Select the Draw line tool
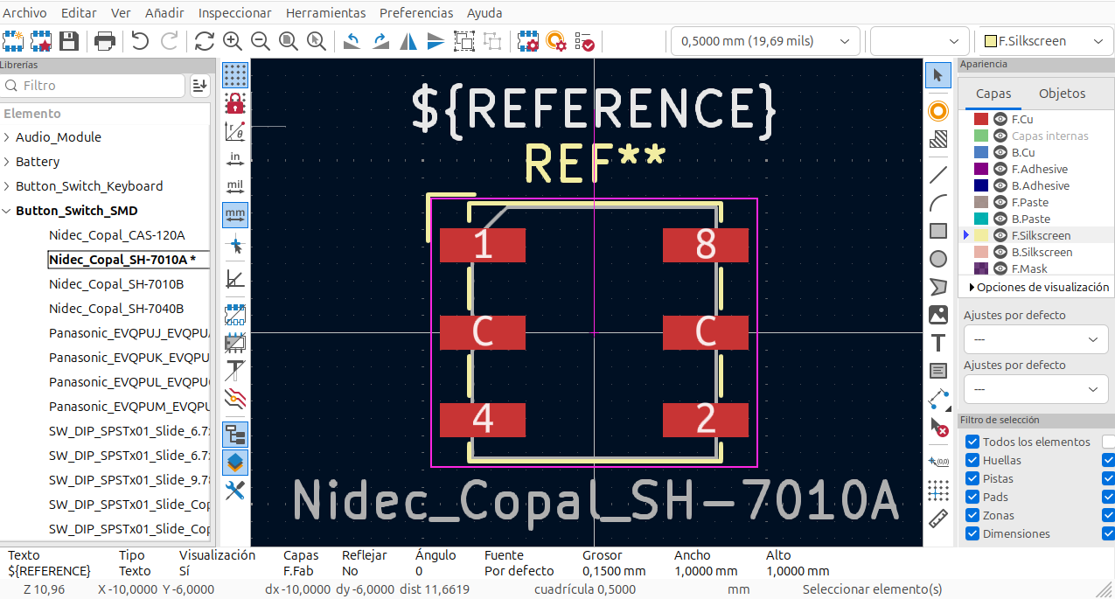The image size is (1115, 599). coord(937,174)
